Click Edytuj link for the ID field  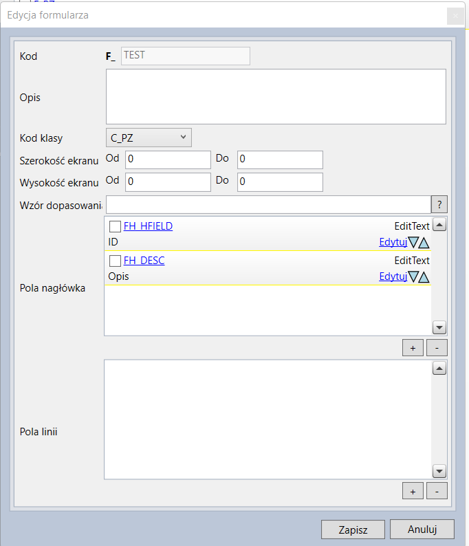pyautogui.click(x=393, y=241)
